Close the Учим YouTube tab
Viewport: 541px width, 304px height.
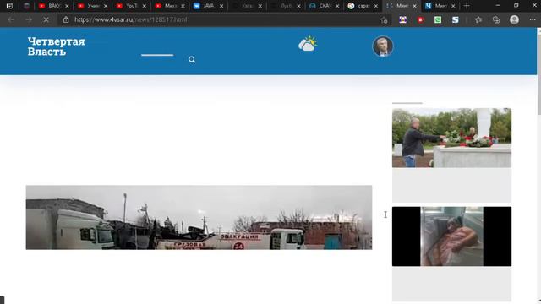tap(106, 6)
